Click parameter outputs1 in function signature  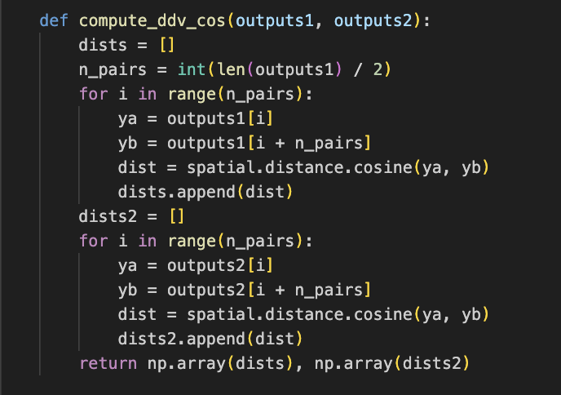pyautogui.click(x=275, y=20)
